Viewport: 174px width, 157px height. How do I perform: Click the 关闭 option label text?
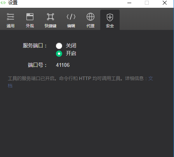[71, 45]
